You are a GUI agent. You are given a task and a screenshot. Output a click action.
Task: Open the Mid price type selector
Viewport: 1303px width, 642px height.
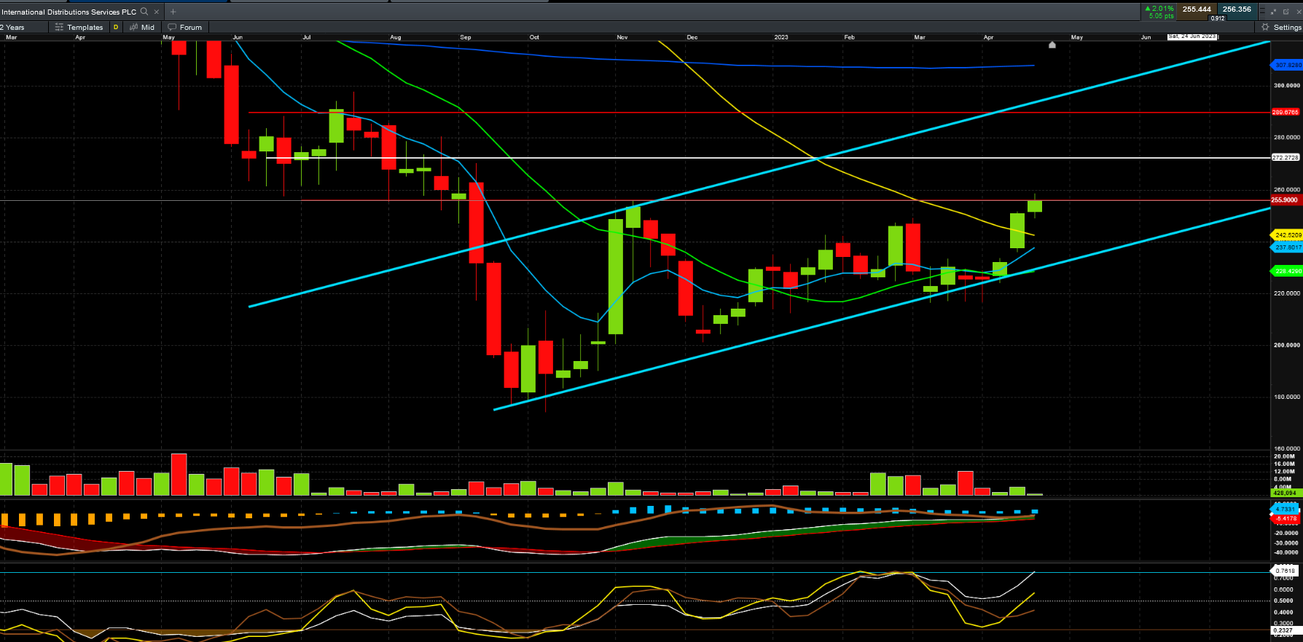click(x=142, y=28)
